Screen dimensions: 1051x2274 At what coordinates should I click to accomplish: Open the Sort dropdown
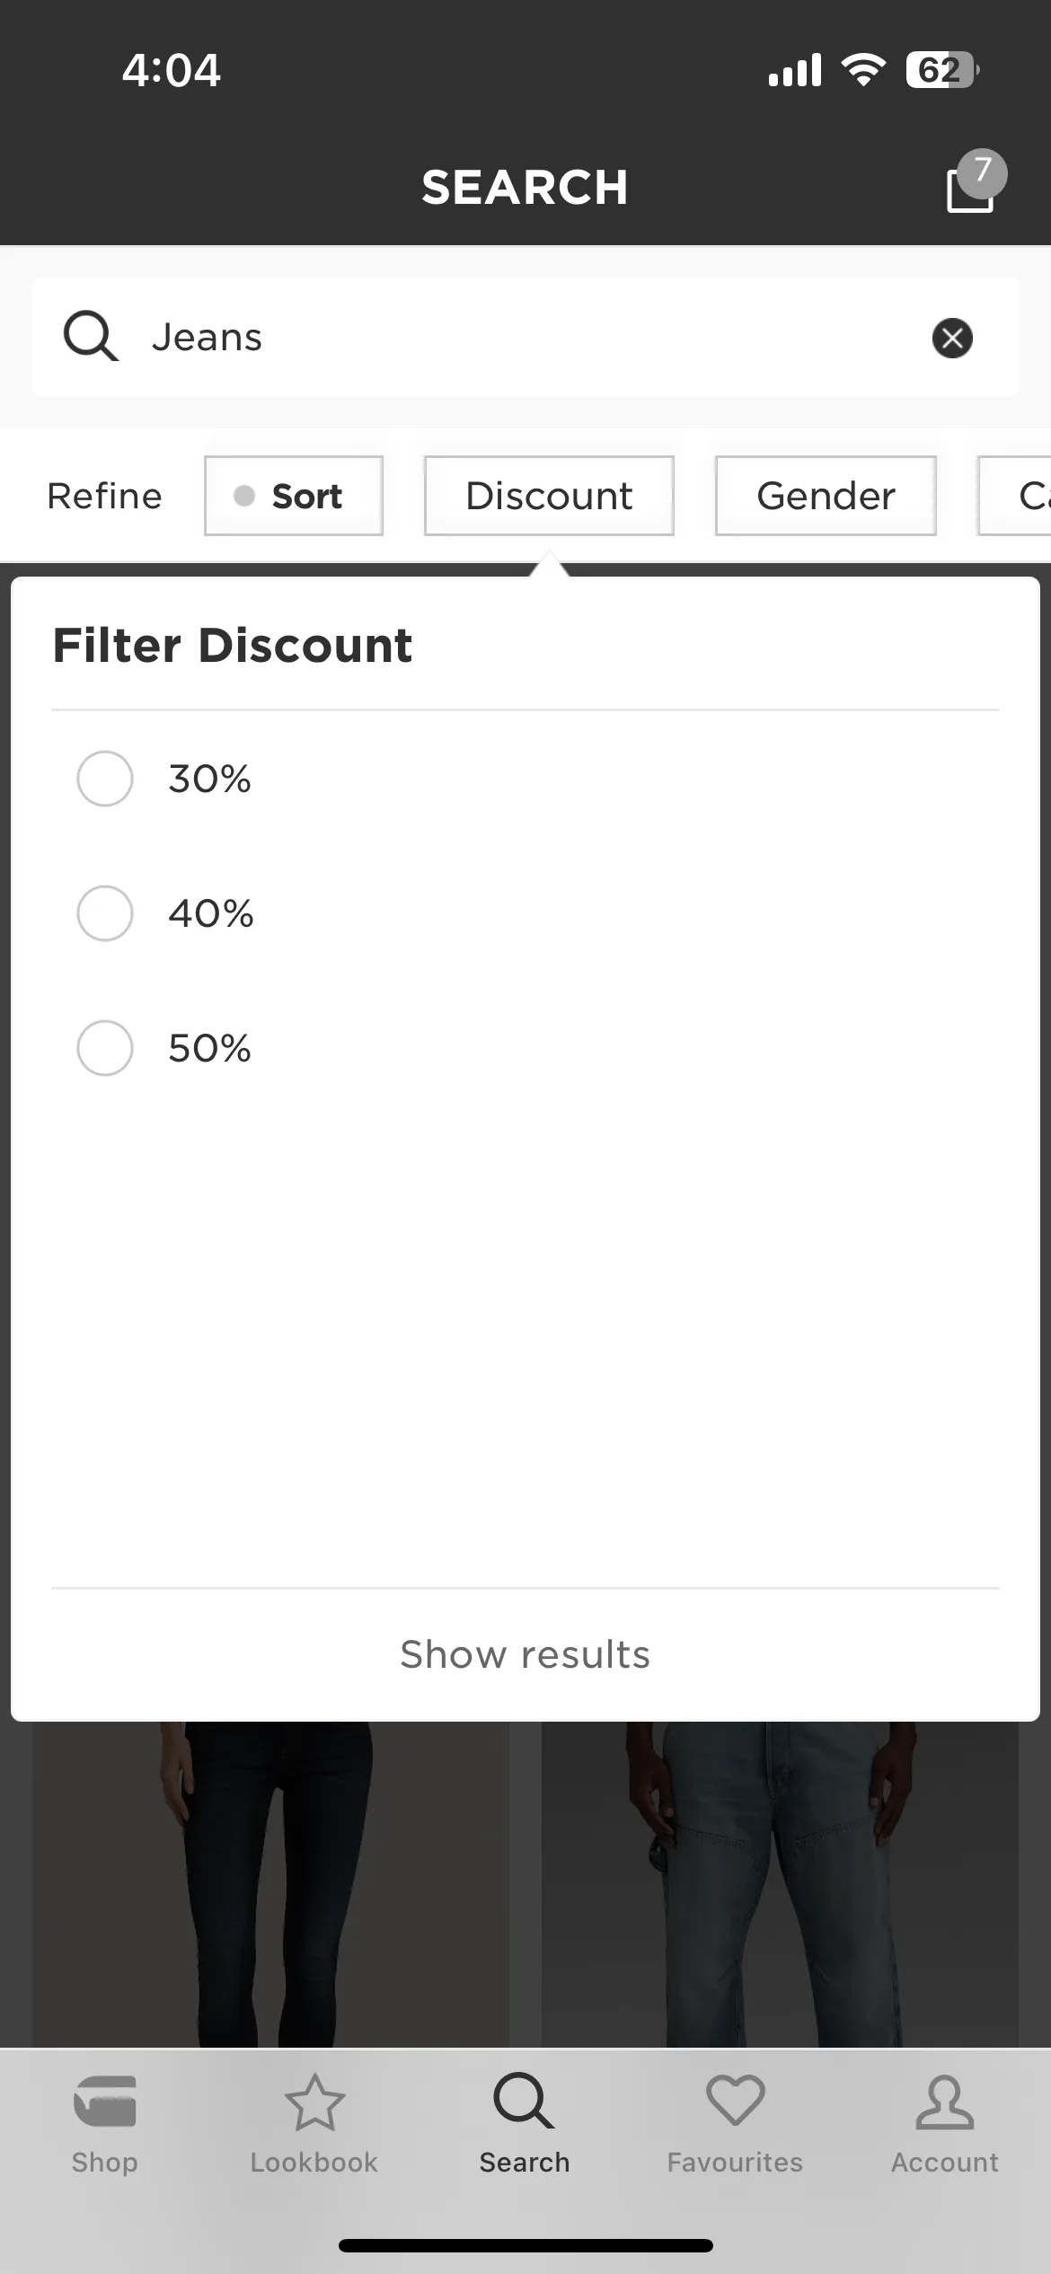(294, 496)
